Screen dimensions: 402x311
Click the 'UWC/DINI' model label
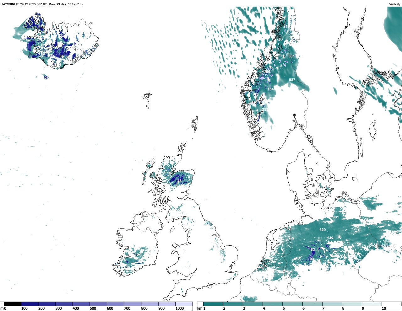pyautogui.click(x=8, y=4)
